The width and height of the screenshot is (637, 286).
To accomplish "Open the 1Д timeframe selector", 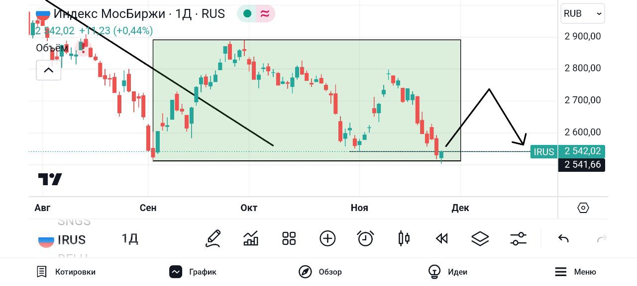I will (x=130, y=239).
